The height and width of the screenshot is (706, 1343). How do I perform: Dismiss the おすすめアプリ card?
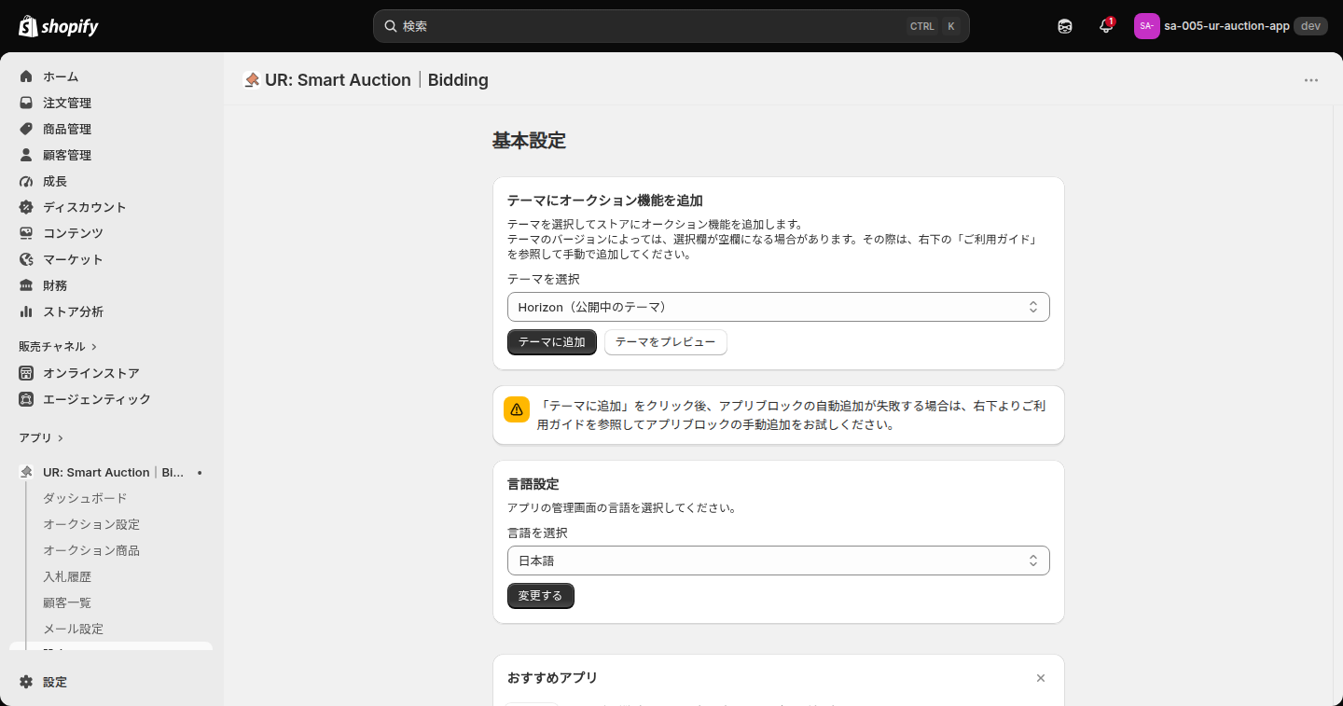1041,678
